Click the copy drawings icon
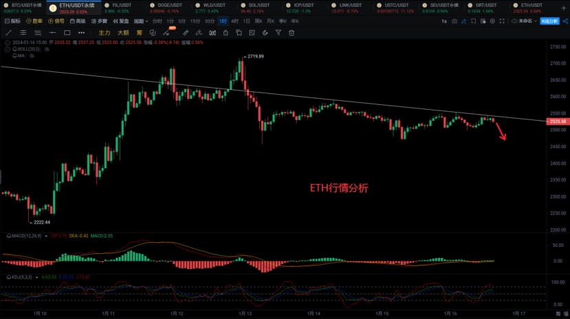 239,33
